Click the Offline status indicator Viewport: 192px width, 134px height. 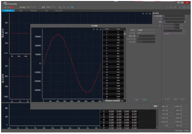[x=187, y=131]
